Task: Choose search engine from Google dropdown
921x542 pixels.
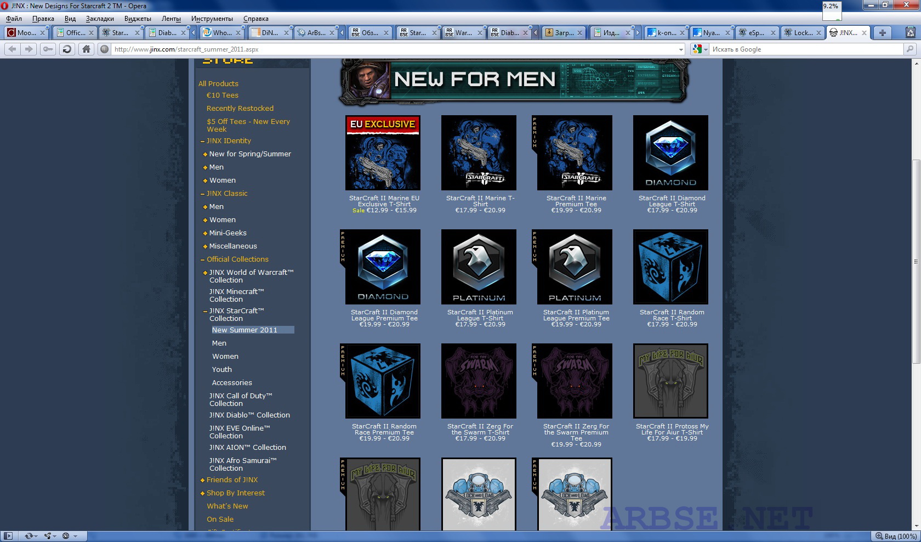Action: coord(700,49)
